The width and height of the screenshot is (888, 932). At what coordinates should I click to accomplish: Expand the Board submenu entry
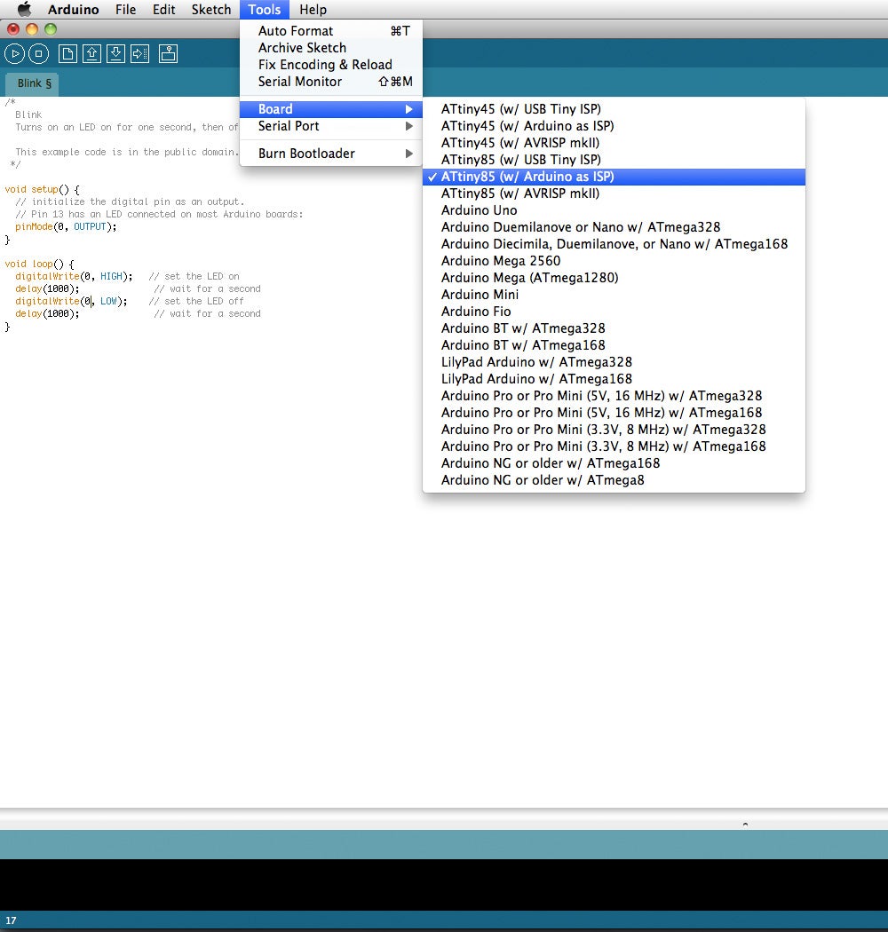click(x=330, y=109)
